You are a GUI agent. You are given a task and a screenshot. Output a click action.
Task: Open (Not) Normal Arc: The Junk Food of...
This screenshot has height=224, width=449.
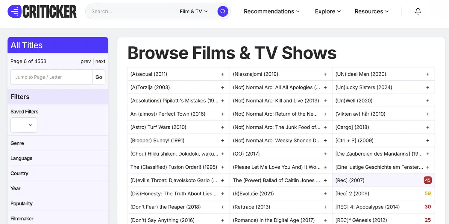(x=277, y=127)
